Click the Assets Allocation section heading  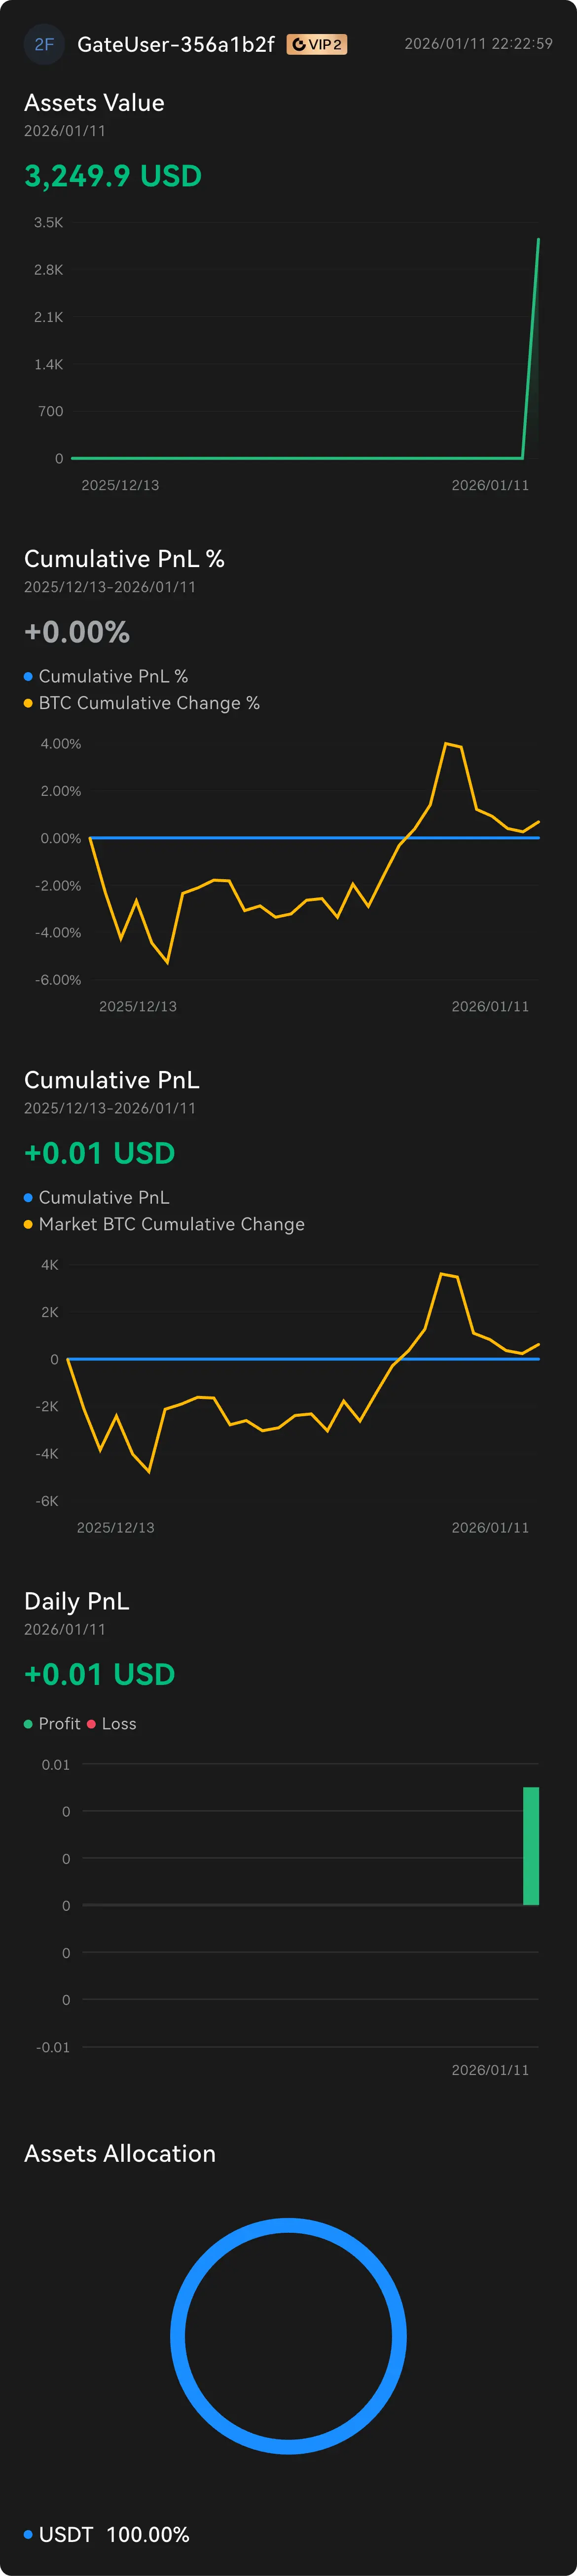[120, 2153]
